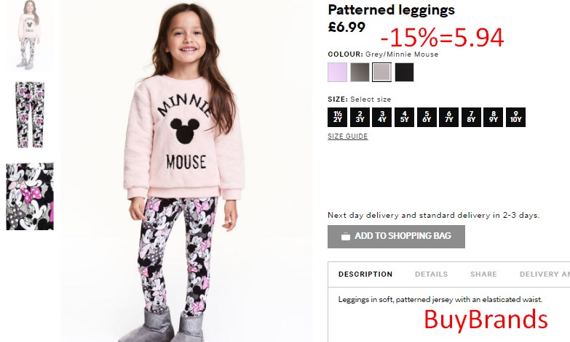Select size 1½-2Y

coord(337,117)
